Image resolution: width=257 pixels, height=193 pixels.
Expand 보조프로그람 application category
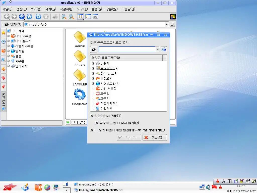(93, 68)
